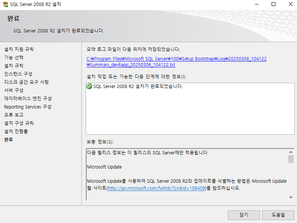Click the first line of release info text
This screenshot has width=297, height=223.
(148, 153)
